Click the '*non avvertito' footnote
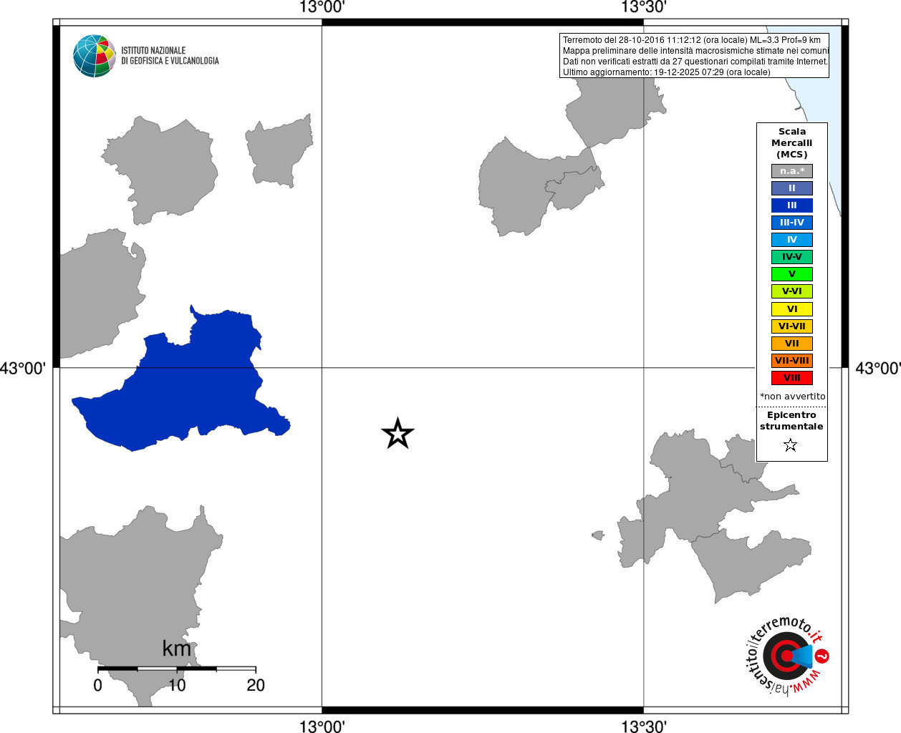901x733 pixels. (792, 397)
